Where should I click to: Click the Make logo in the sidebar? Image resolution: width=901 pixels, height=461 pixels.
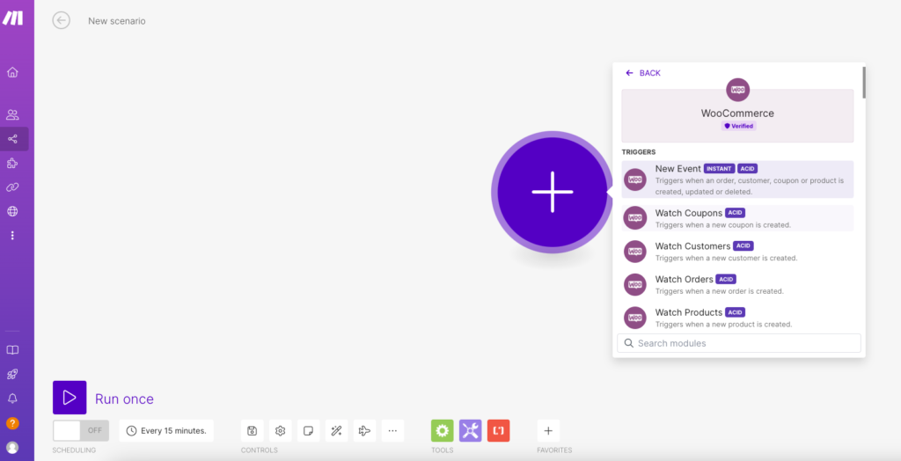click(x=12, y=18)
